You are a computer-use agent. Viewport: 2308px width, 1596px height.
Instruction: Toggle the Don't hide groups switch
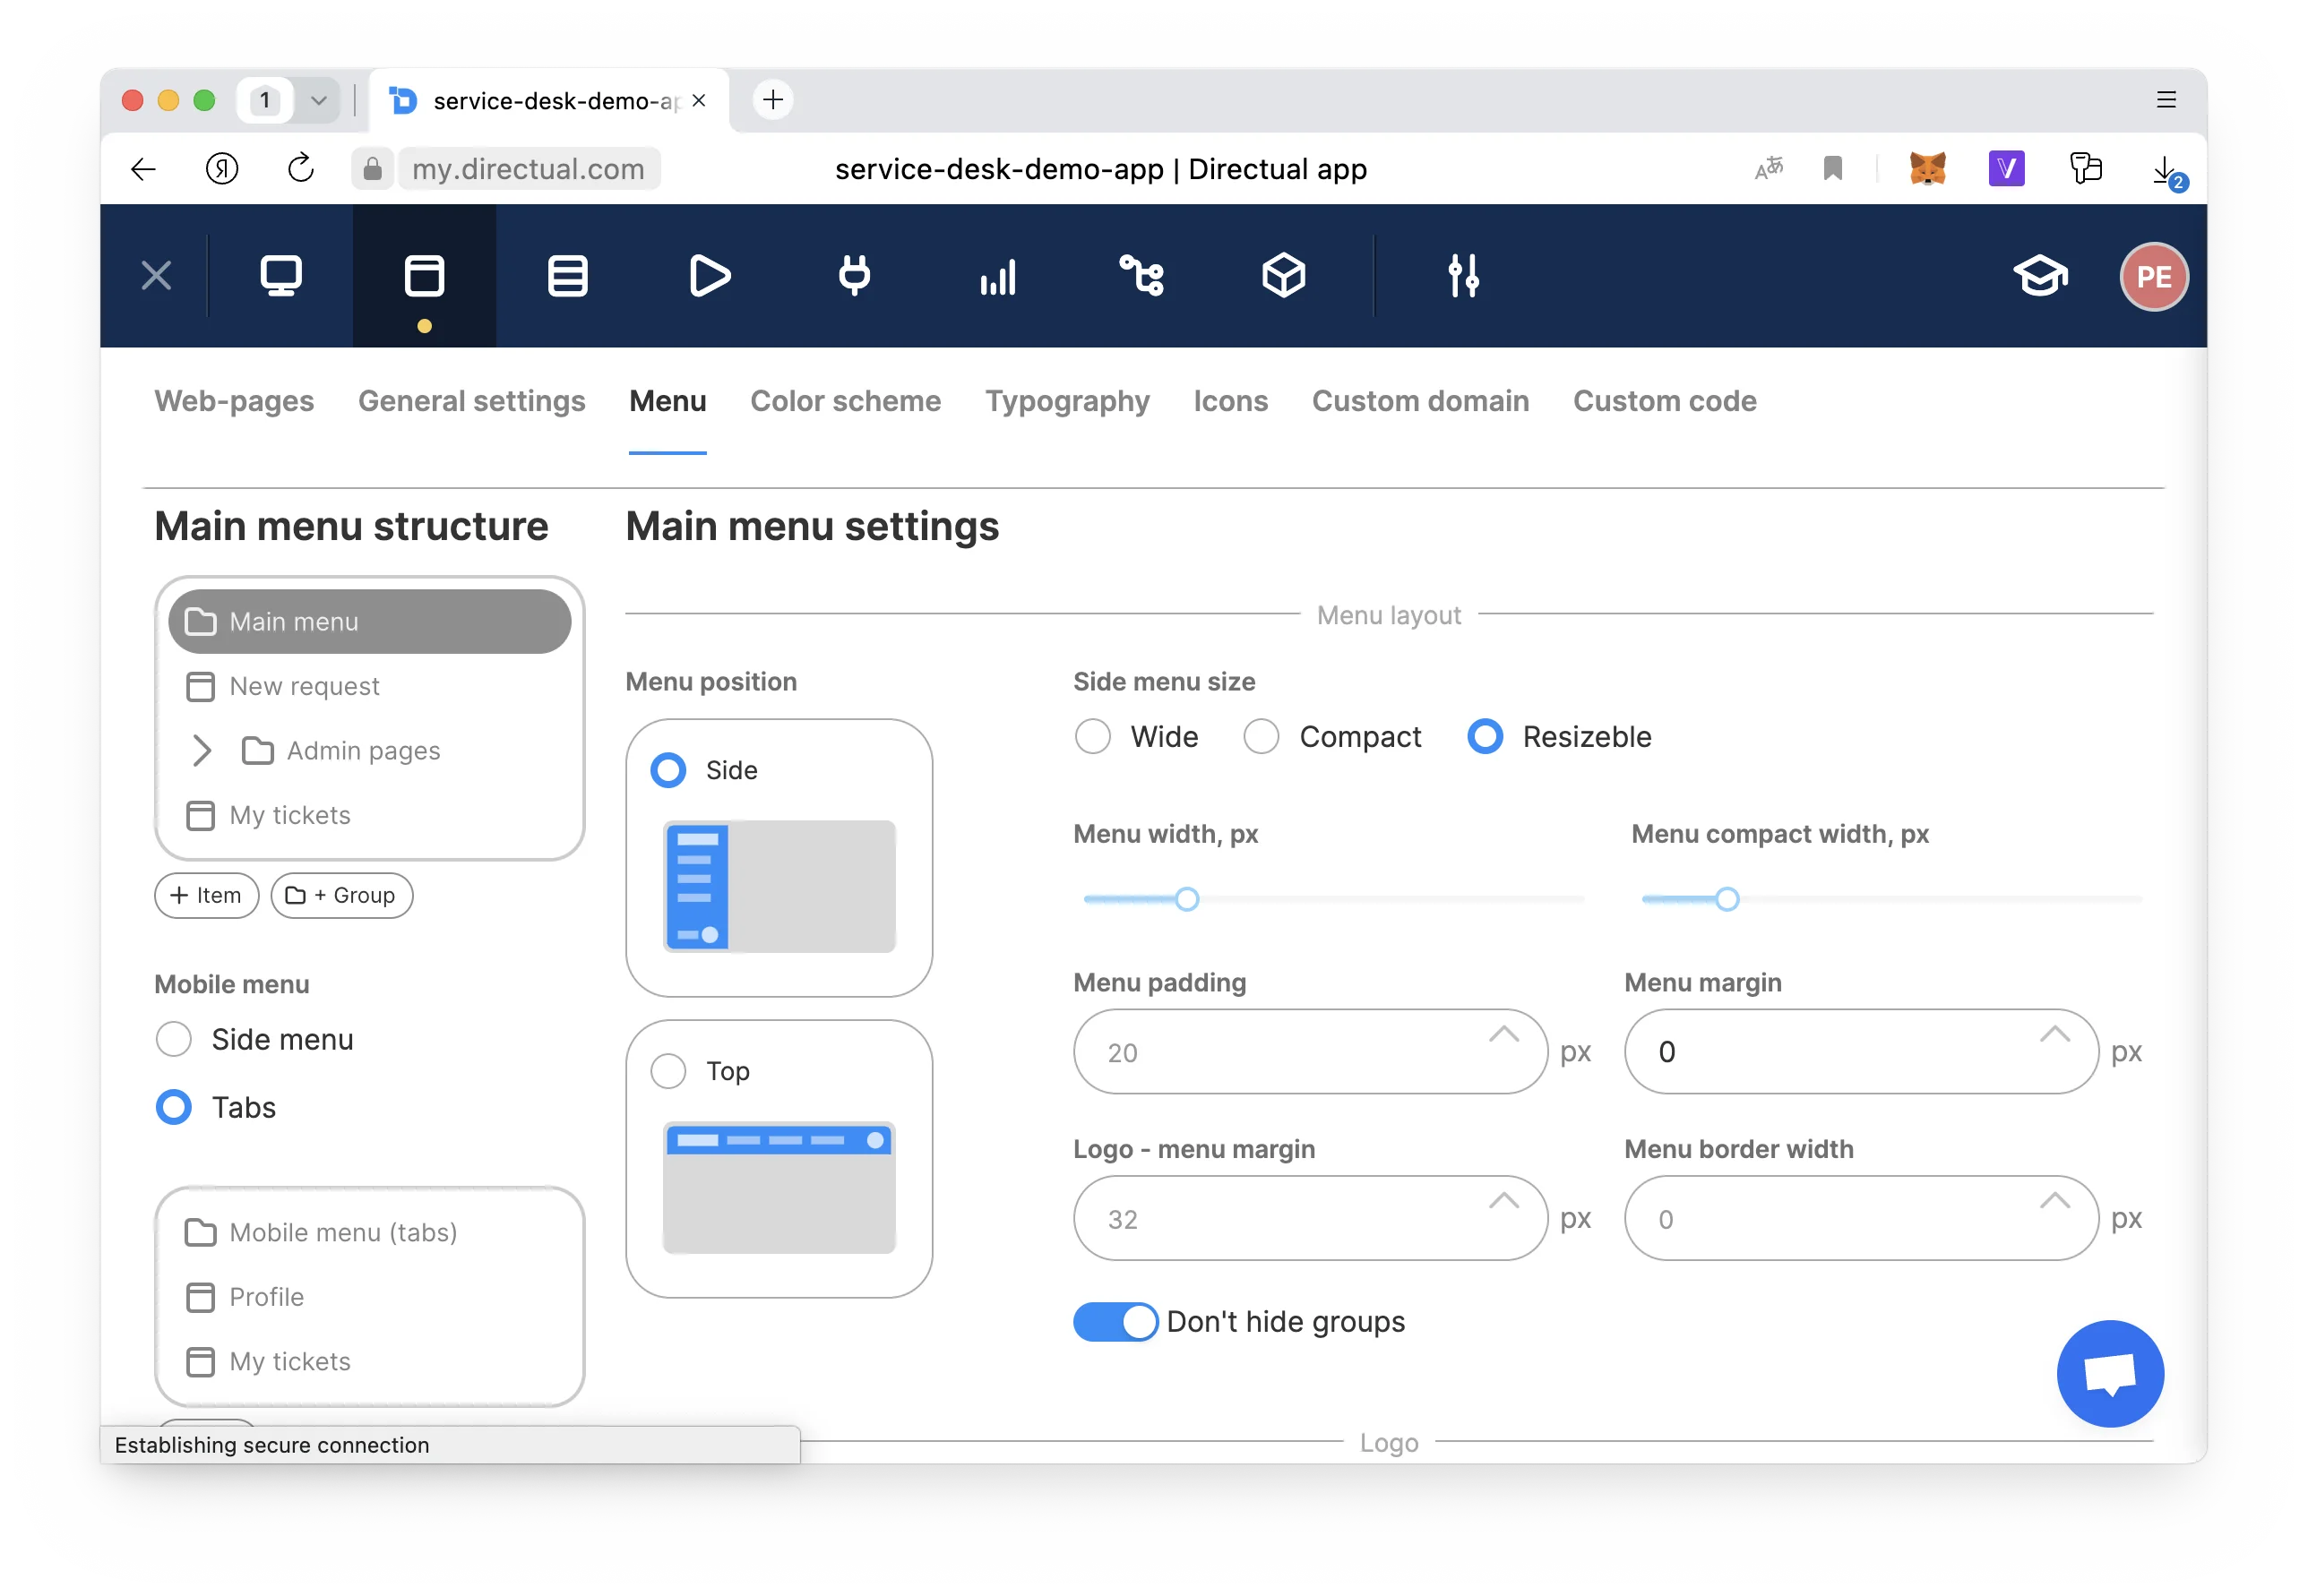(x=1115, y=1322)
